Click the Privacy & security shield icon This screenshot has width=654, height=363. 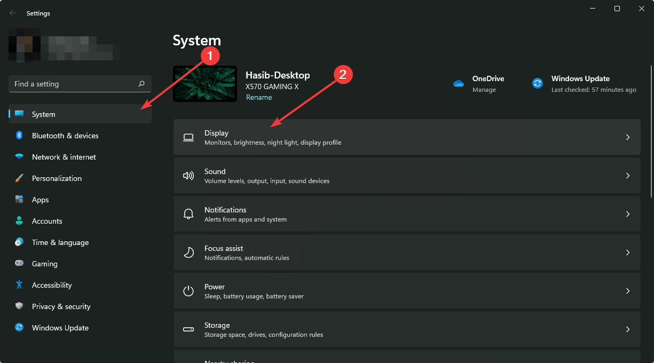click(x=19, y=306)
